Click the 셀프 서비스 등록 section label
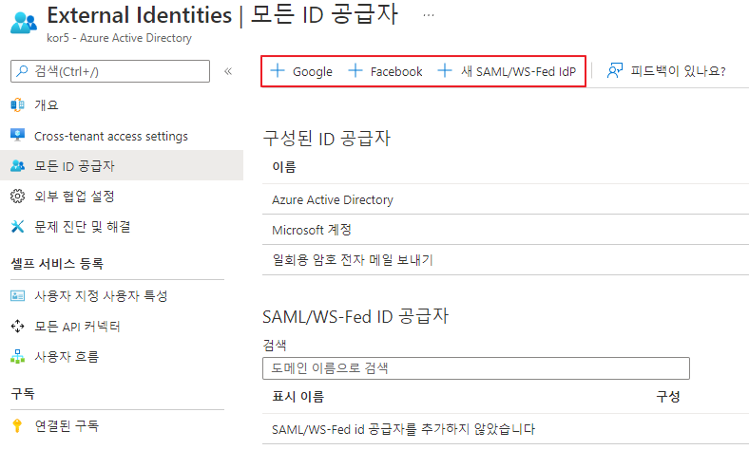The image size is (749, 450). 57,263
